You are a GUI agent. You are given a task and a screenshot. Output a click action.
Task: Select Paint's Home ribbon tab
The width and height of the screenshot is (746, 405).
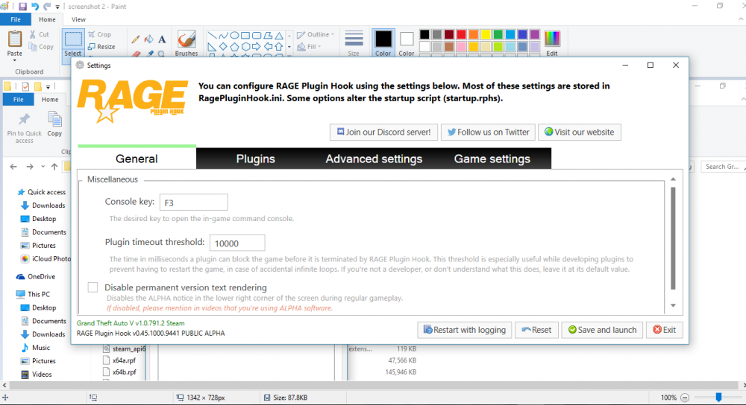[x=47, y=19]
